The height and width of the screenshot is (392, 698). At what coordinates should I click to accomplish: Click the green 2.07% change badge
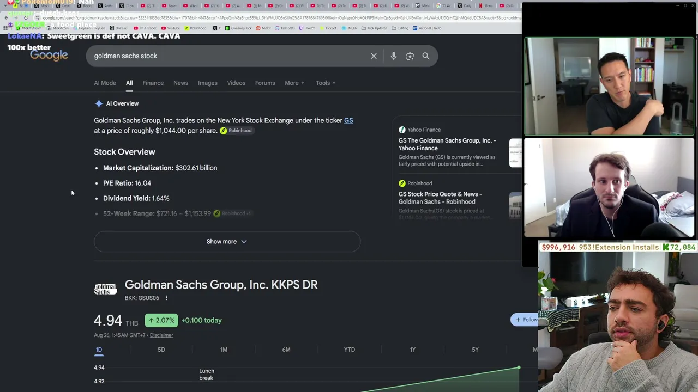coord(161,320)
